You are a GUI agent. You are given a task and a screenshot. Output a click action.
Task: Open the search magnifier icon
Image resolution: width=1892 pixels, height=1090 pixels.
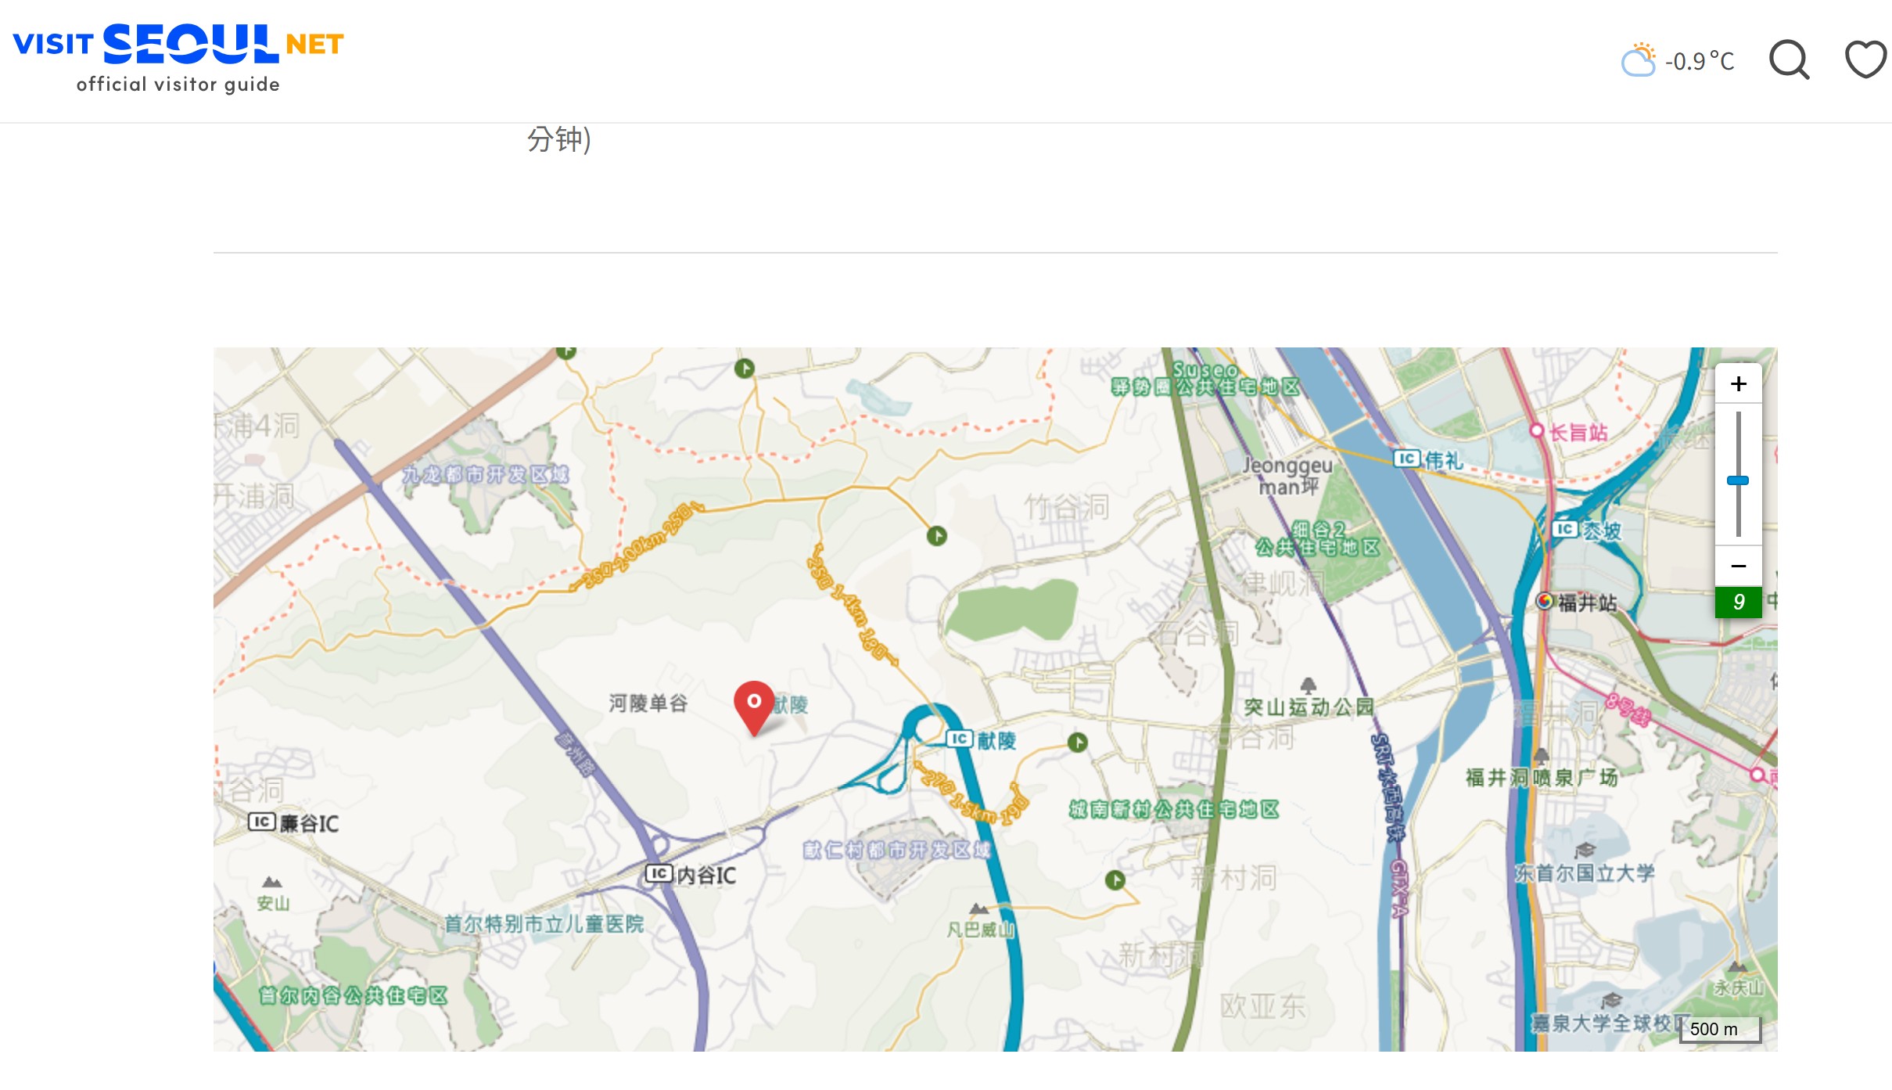1789,60
